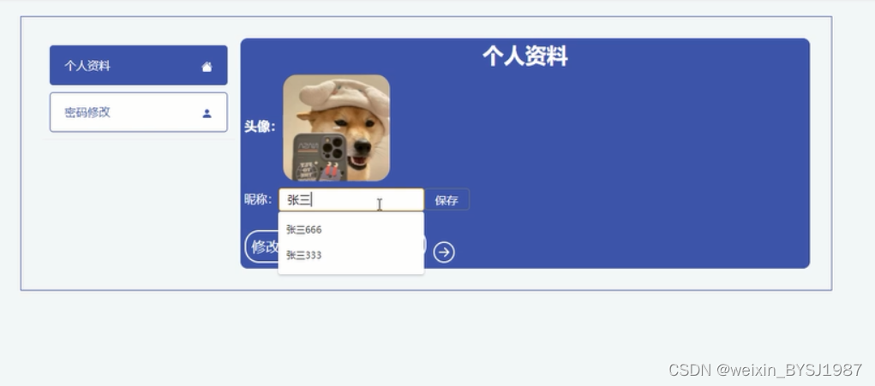Place cursor right after 张三 text
Image resolution: width=875 pixels, height=386 pixels.
(x=312, y=200)
